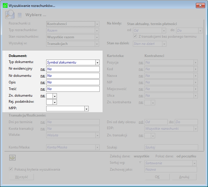Click the Ulica field arrow button
The height and width of the screenshot is (187, 208).
(x=196, y=96)
